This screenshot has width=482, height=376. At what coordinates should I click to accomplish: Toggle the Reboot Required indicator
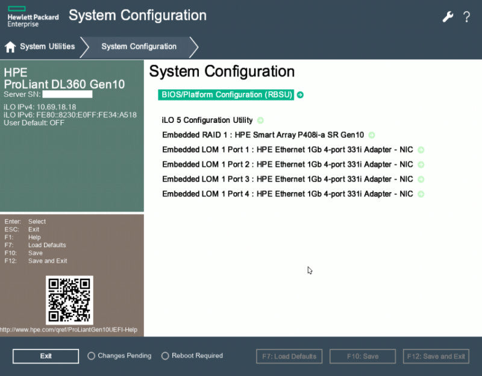click(165, 356)
